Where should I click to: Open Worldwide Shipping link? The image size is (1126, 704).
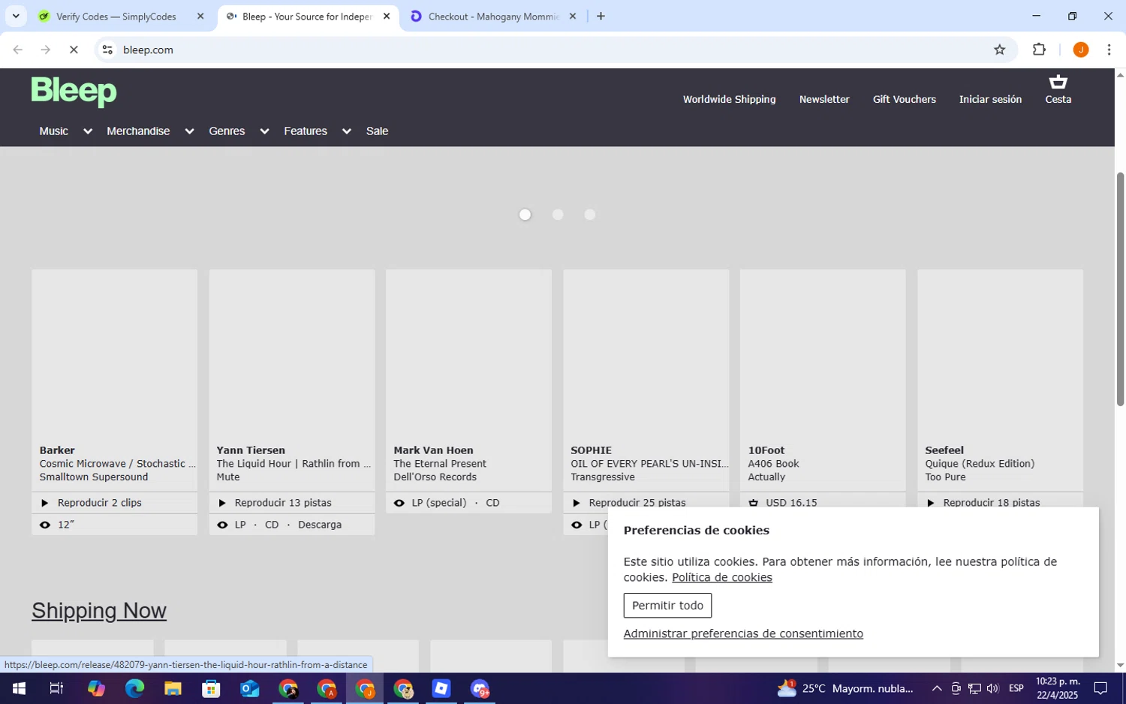coord(729,99)
